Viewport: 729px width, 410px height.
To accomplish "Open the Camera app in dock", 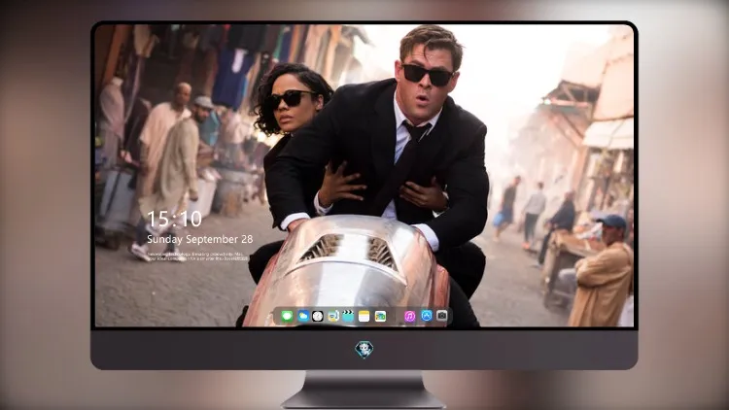I will point(441,316).
